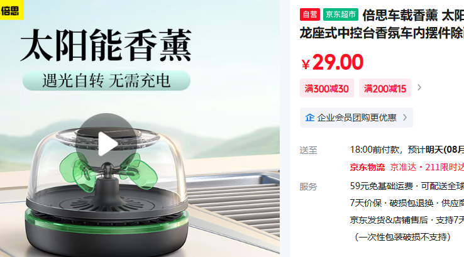Image resolution: width=464 pixels, height=257 pixels.
Task: Play the product video
Action: pyautogui.click(x=106, y=144)
